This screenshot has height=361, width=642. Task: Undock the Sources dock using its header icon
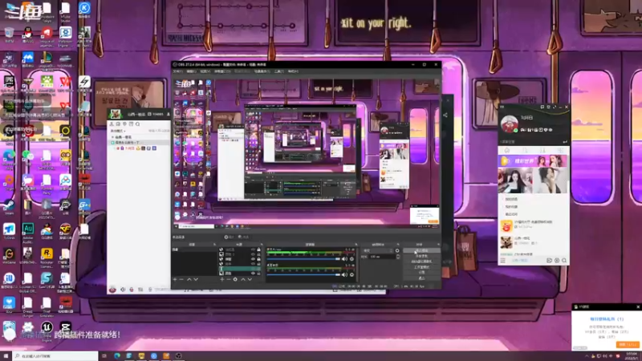pos(260,245)
